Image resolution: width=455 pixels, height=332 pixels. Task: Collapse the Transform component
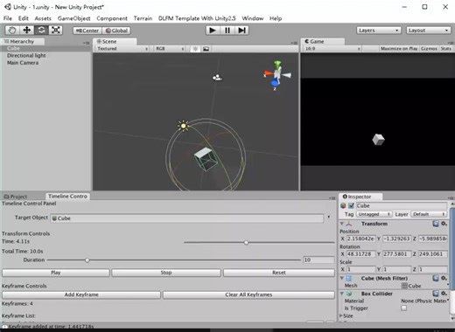point(342,224)
